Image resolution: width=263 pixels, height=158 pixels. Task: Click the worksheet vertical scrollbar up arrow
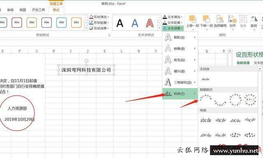coord(230,51)
